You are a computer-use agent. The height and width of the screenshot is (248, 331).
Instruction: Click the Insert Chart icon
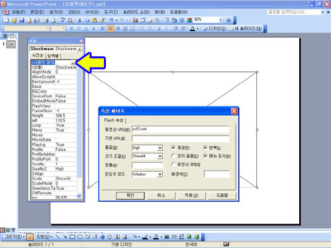(x=135, y=21)
